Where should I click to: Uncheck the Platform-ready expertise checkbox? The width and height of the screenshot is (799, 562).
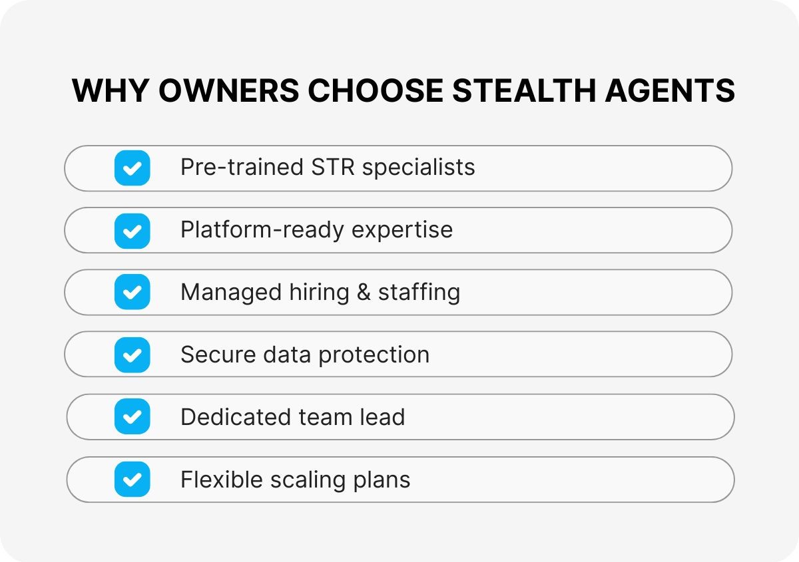coord(132,230)
